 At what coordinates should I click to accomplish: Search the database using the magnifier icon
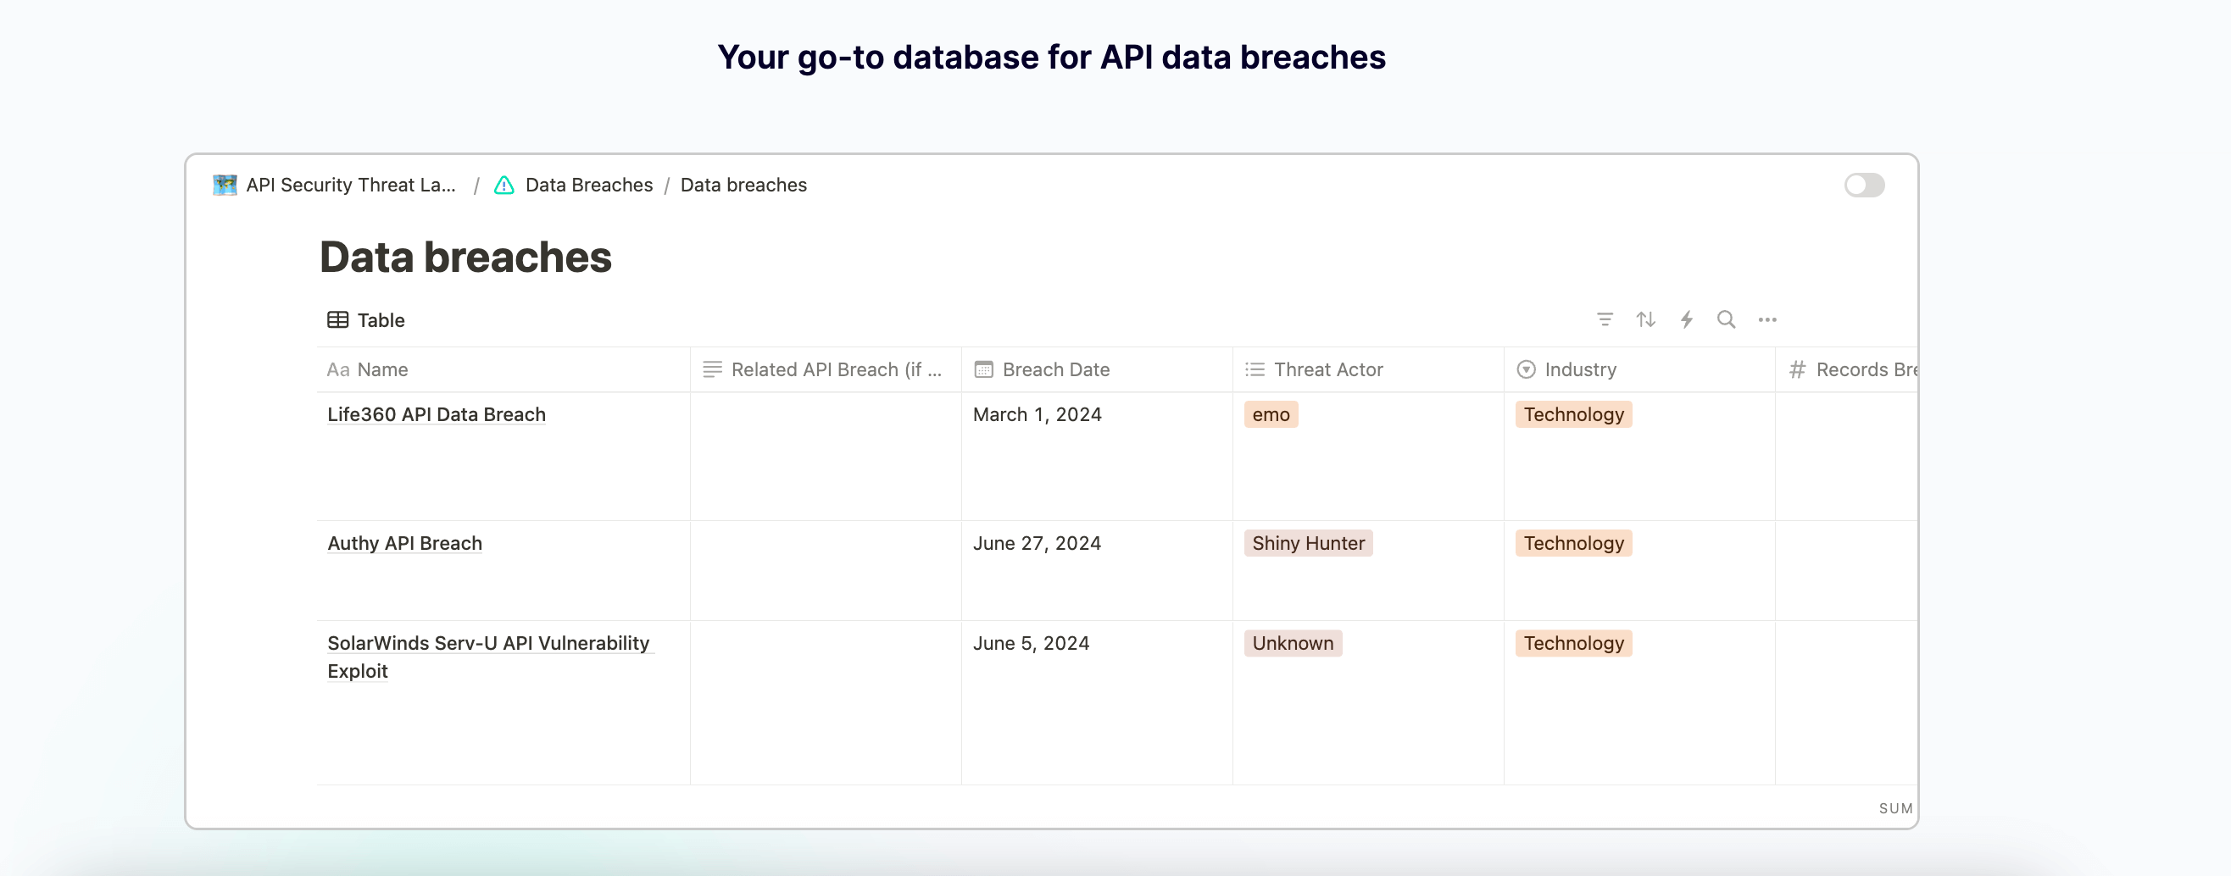coord(1726,319)
